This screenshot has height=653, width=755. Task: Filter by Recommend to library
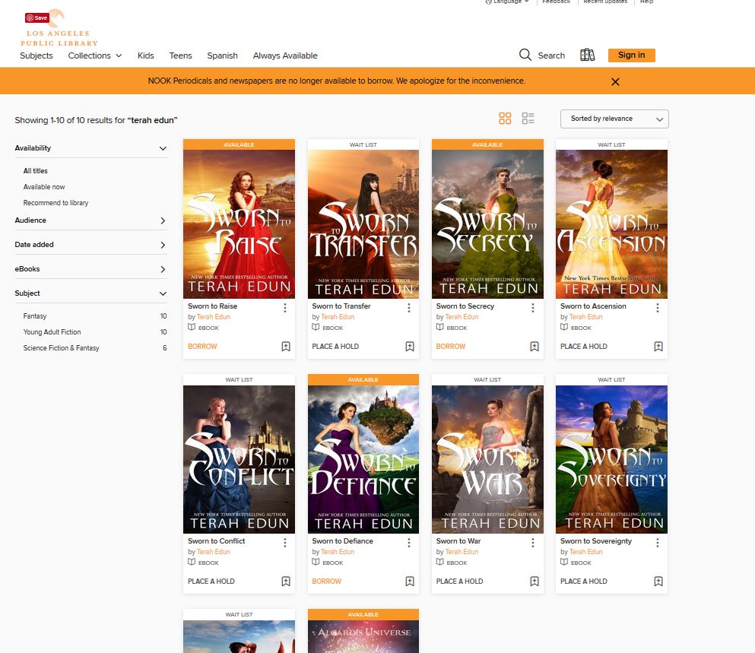[56, 203]
